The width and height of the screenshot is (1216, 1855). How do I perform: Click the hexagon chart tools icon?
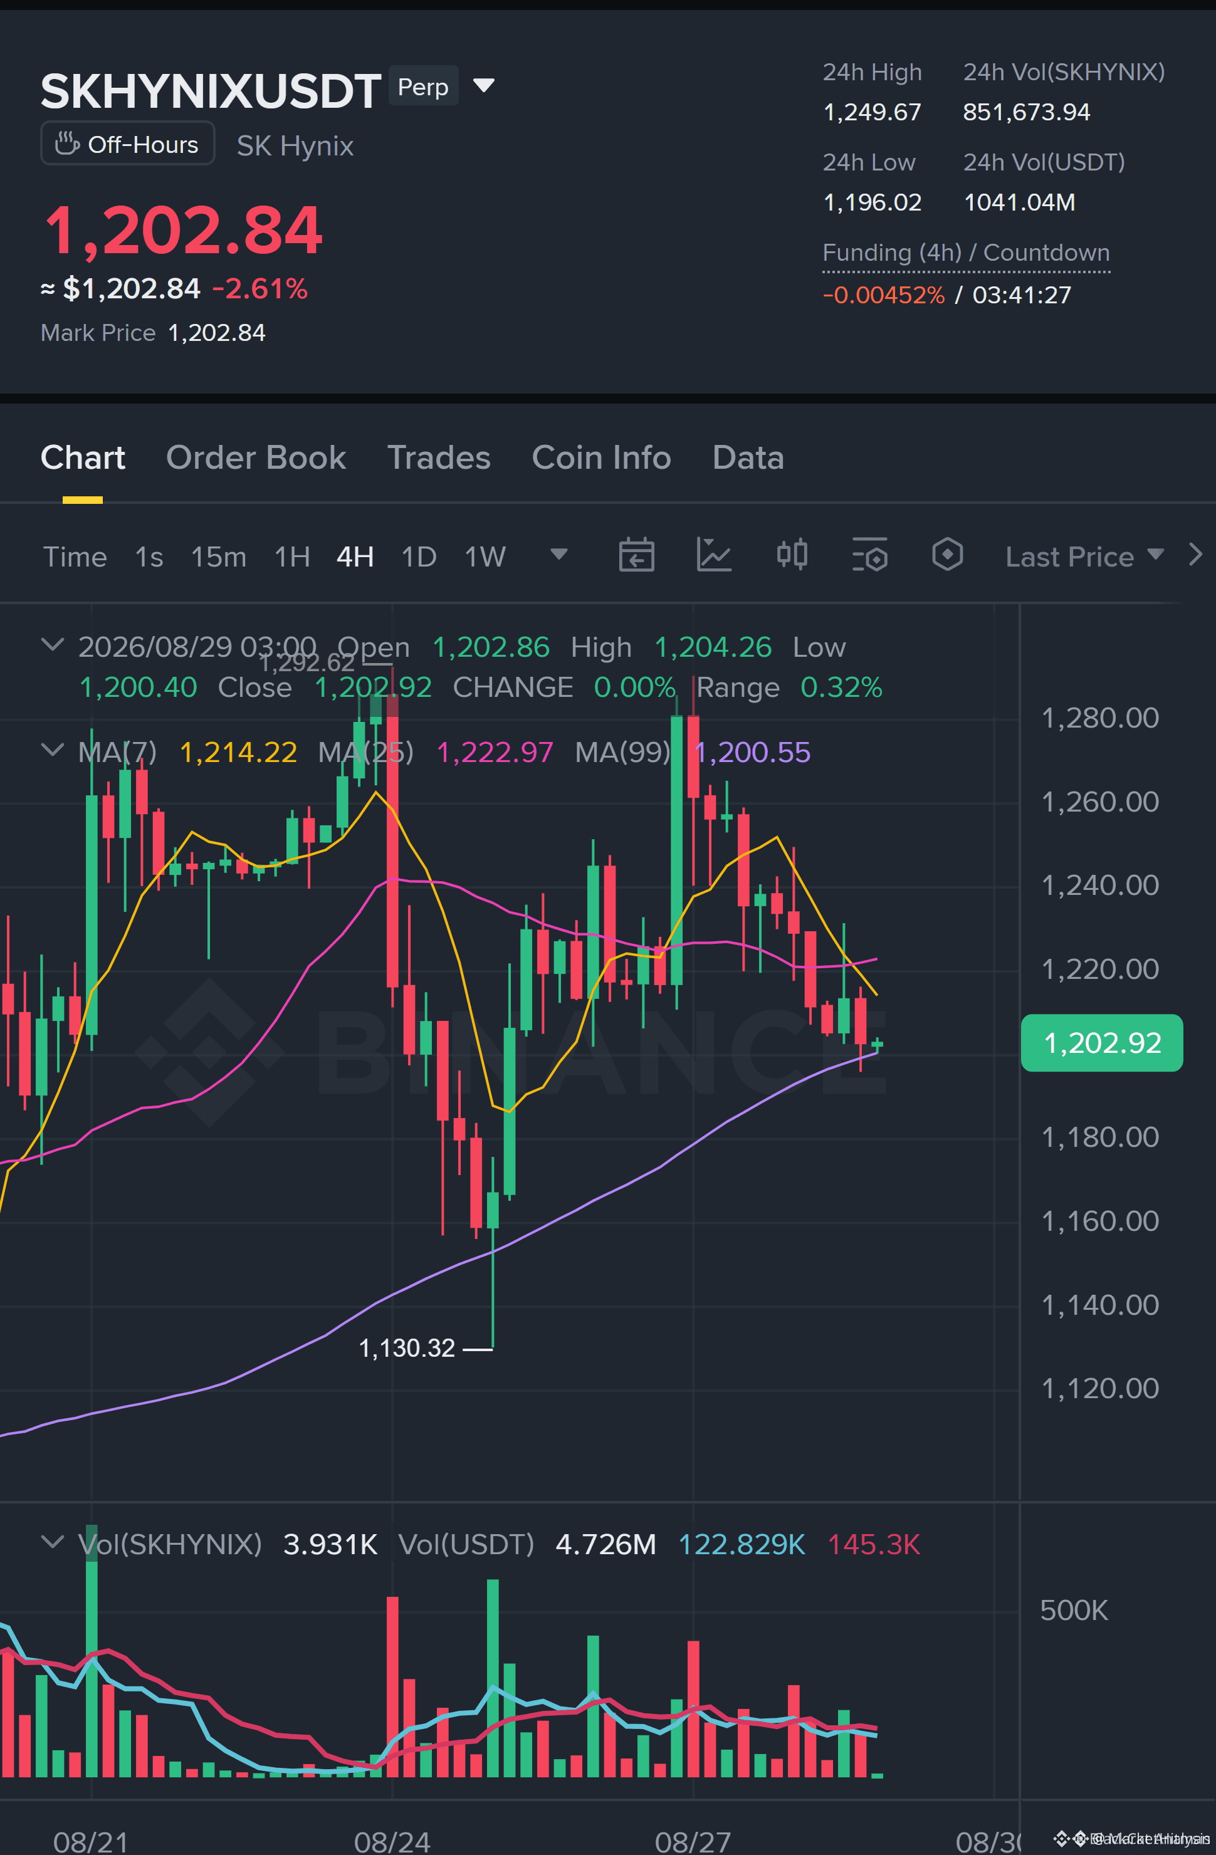pos(947,555)
